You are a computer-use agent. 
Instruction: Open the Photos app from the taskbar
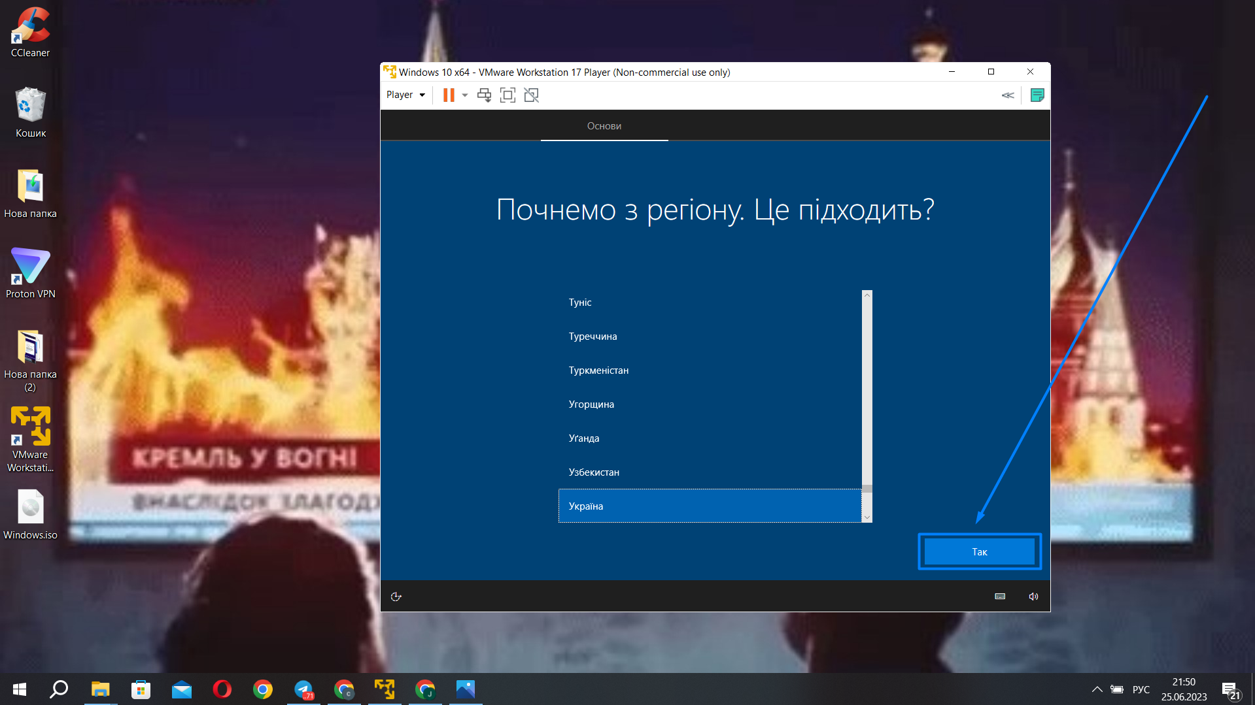coord(466,689)
